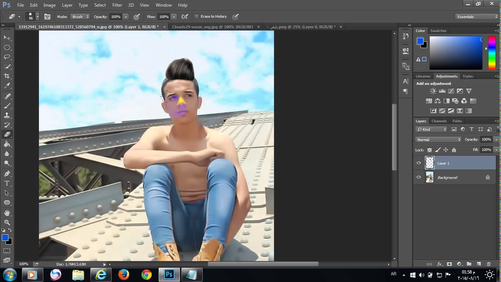Toggle airbrush-style build-up button

tap(185, 17)
